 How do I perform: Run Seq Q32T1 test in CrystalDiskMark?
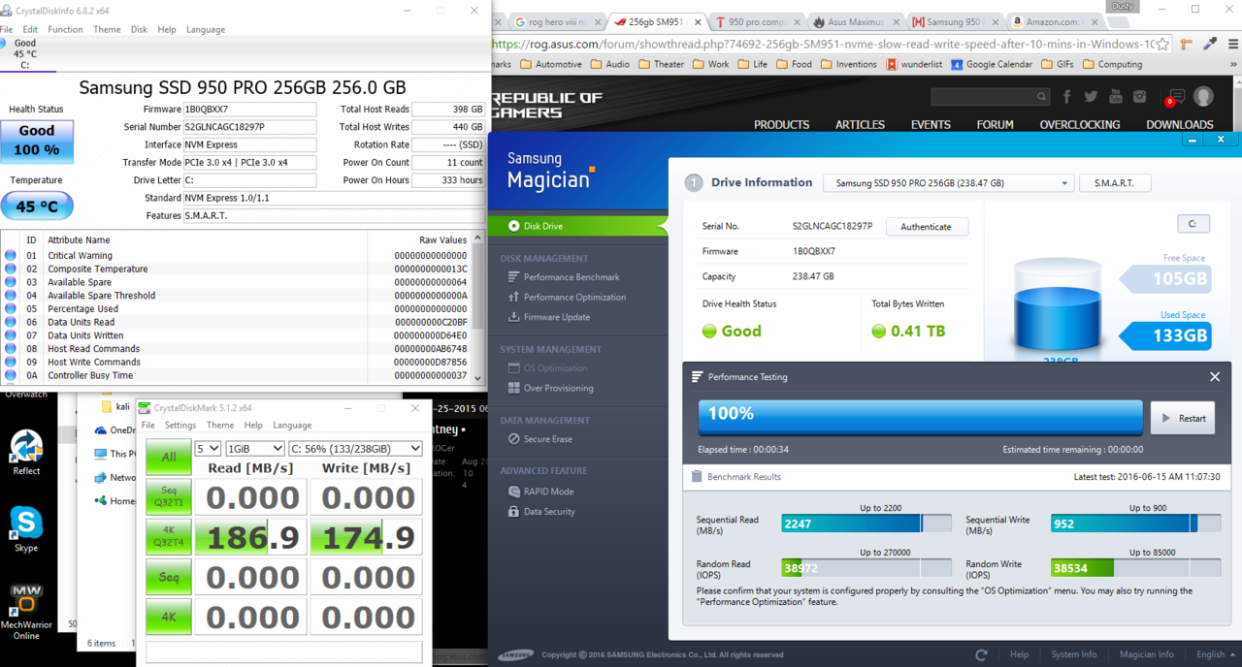tap(169, 497)
